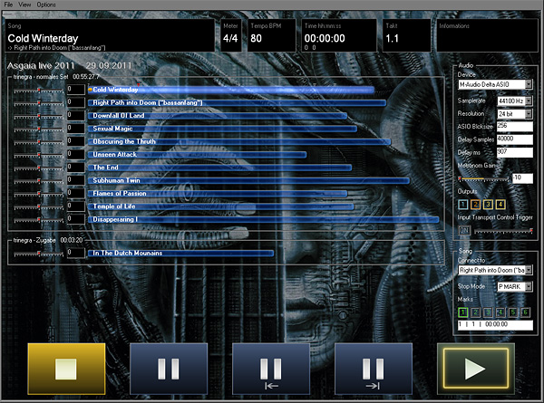Click the Takt 1.1 display
The image size is (544, 403).
coord(406,35)
